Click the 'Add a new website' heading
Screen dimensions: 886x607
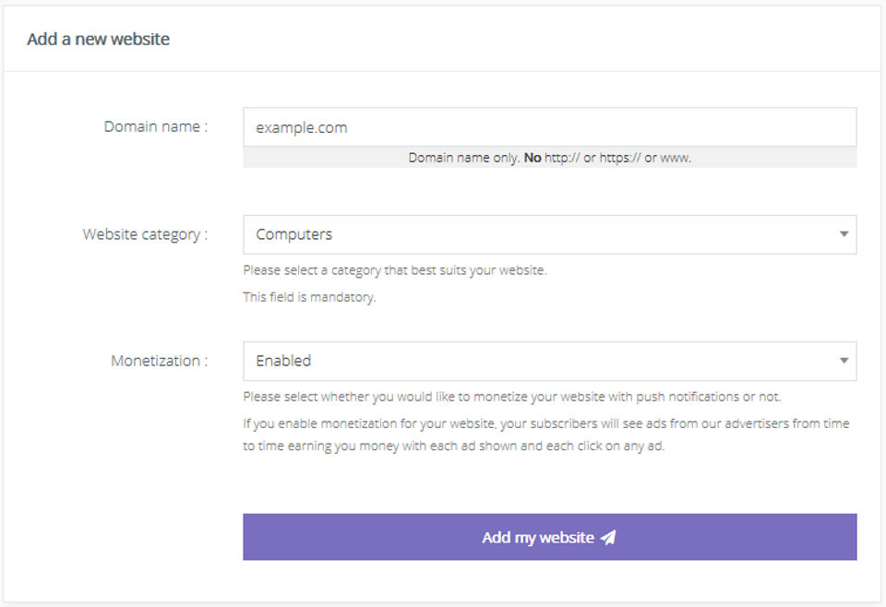point(98,39)
